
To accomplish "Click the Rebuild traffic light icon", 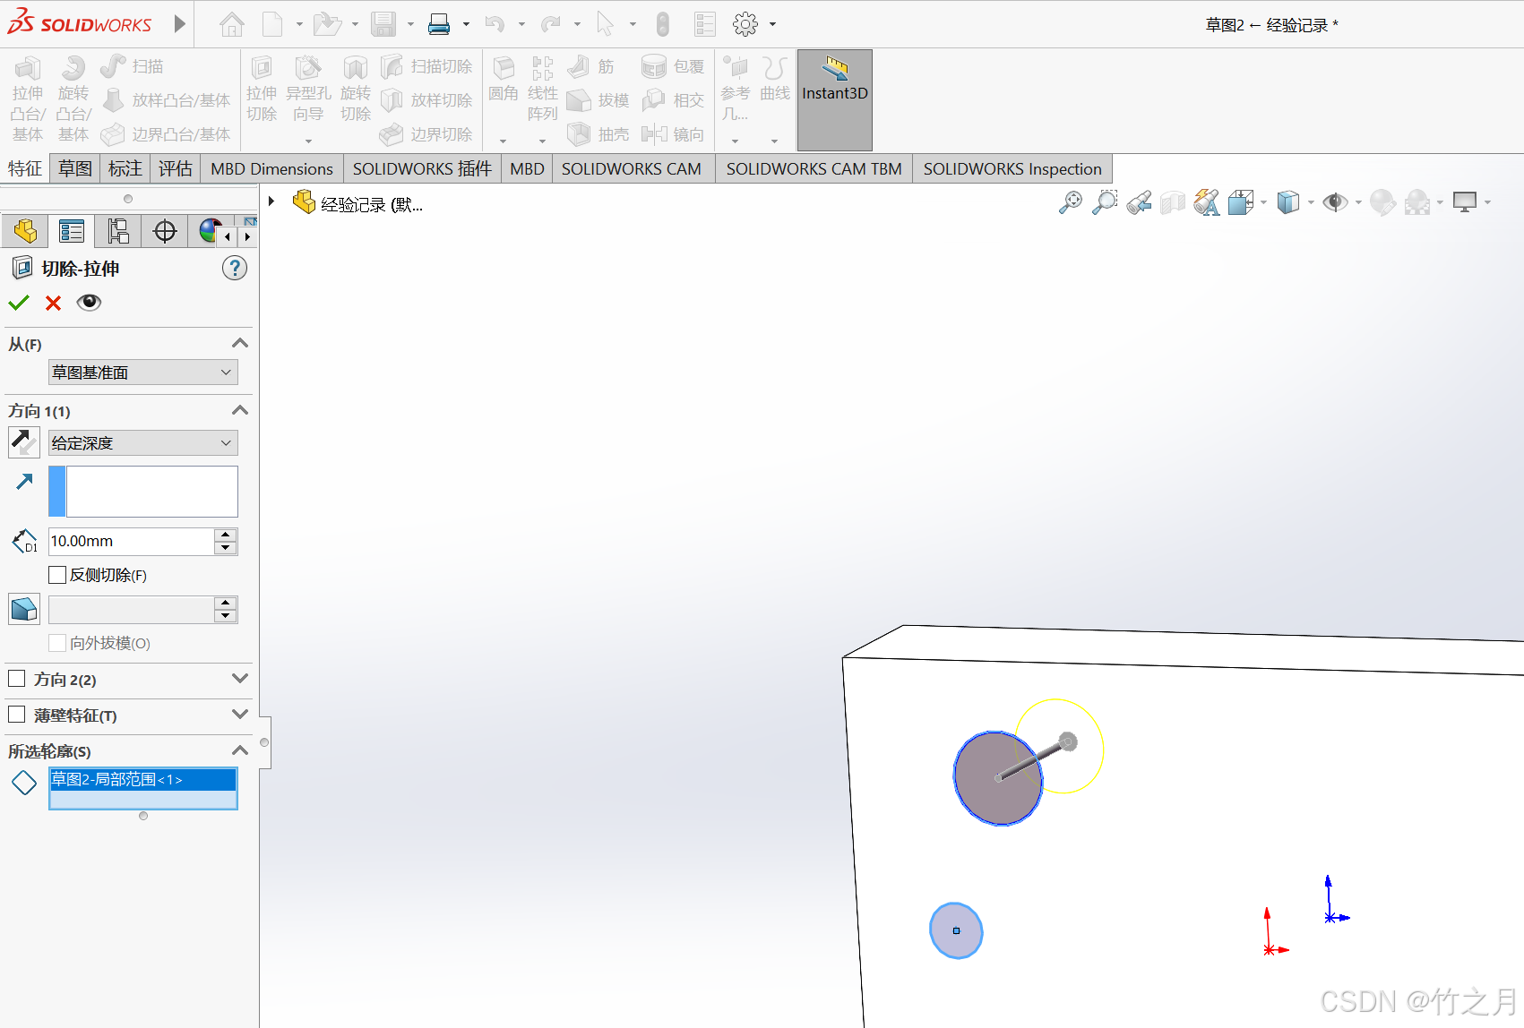I will [x=663, y=24].
